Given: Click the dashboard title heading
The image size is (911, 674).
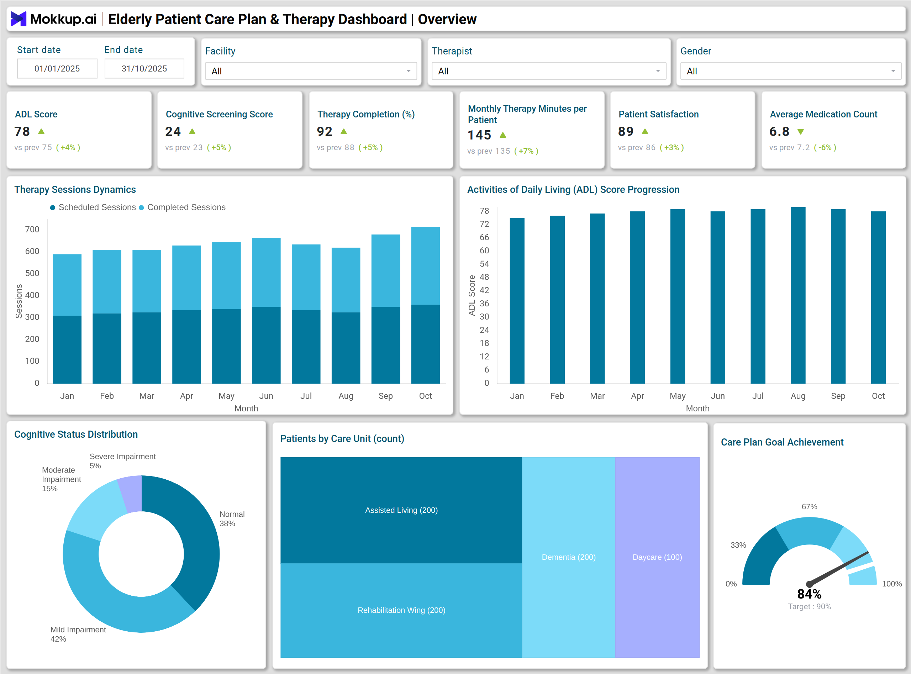Looking at the screenshot, I should pyautogui.click(x=292, y=19).
